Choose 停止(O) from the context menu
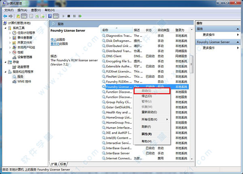The height and width of the screenshot is (174, 243). pos(147,96)
